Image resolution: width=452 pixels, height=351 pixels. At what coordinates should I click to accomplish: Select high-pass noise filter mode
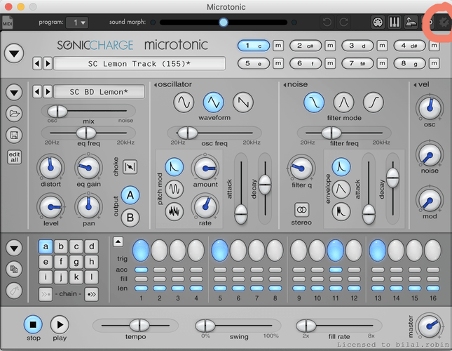click(374, 102)
